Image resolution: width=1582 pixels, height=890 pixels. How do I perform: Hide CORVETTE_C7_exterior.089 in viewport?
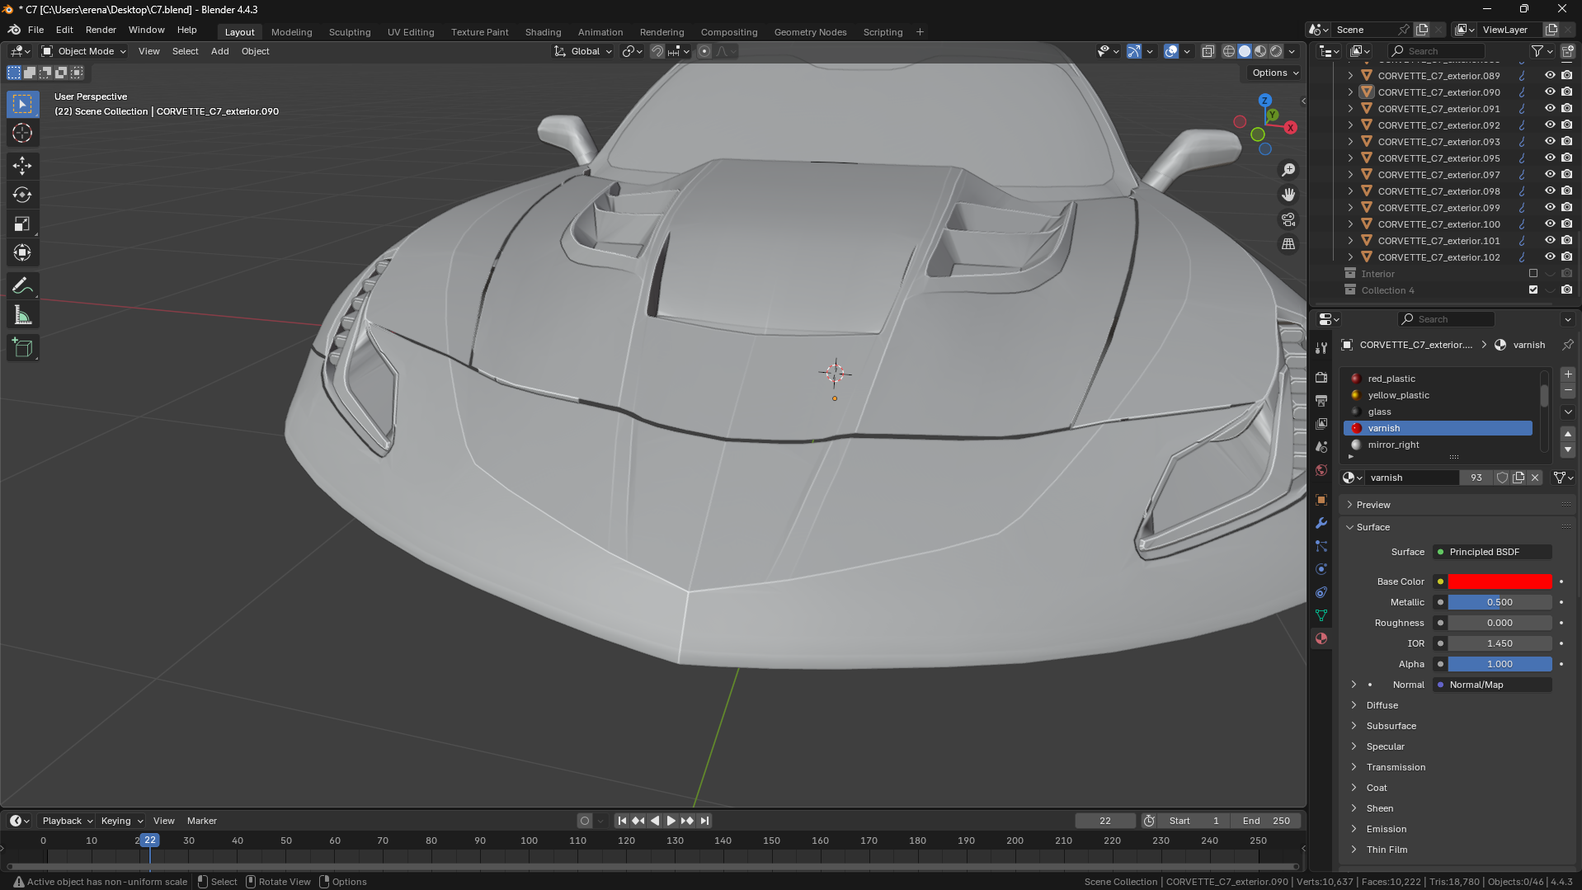[x=1550, y=76]
